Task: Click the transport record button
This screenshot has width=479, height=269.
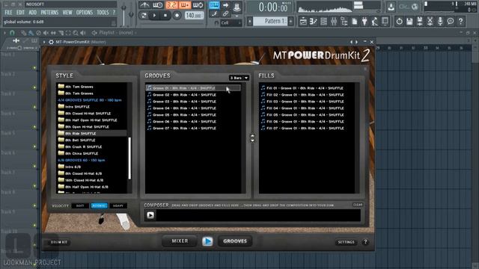Action: click(x=177, y=15)
